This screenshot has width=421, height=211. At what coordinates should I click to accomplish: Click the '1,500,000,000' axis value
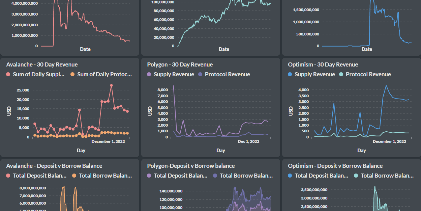pyautogui.click(x=306, y=10)
